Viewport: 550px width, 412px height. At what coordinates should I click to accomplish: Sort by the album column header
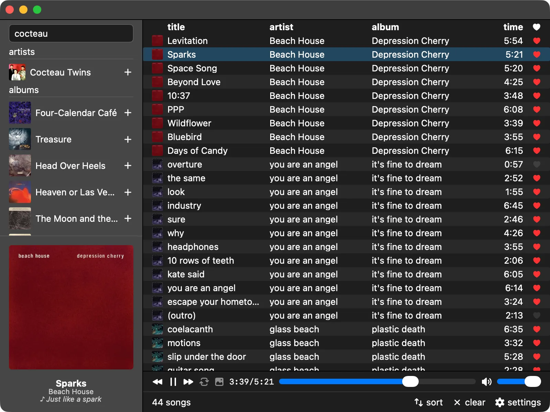coord(385,27)
